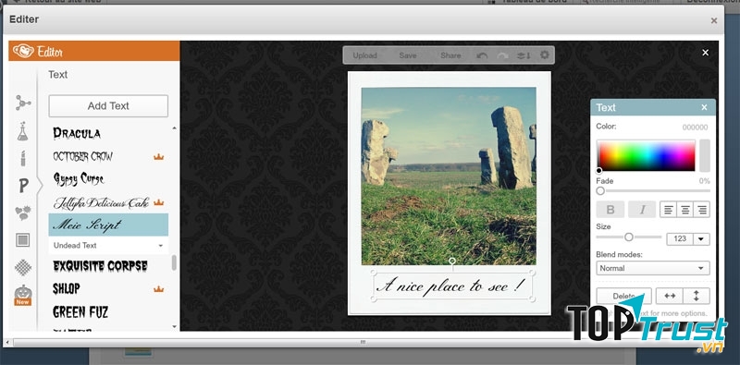The image size is (740, 365).
Task: Open the Themes pumpkin icon marked New
Action: (22, 295)
